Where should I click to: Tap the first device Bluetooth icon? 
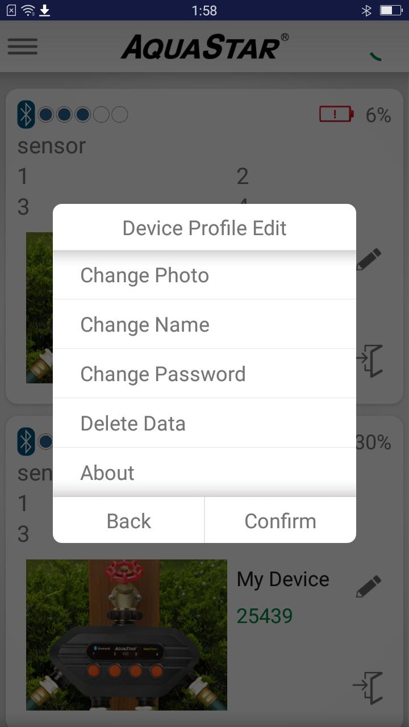tap(26, 115)
